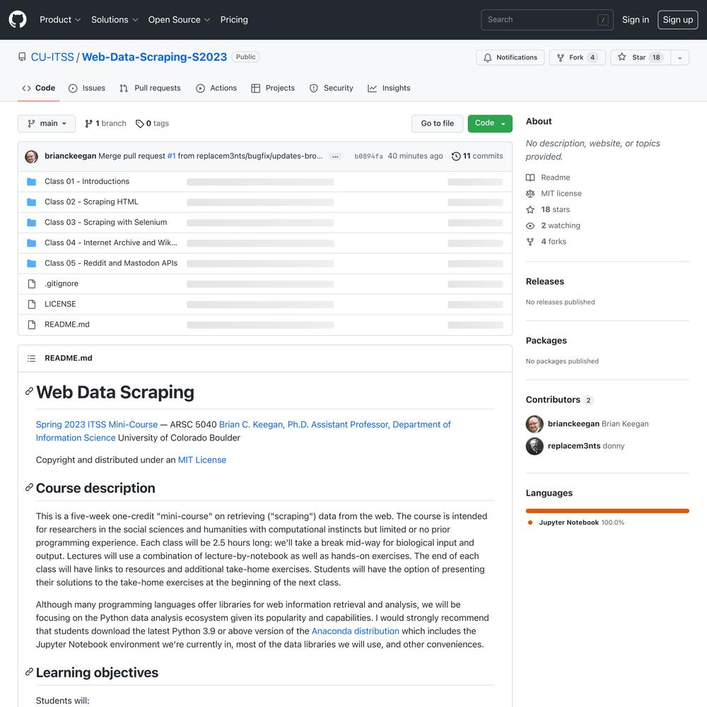
Task: Switch to the Actions tab
Action: click(x=216, y=88)
